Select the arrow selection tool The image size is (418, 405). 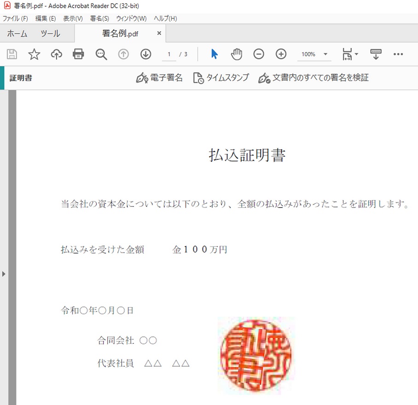pyautogui.click(x=214, y=54)
